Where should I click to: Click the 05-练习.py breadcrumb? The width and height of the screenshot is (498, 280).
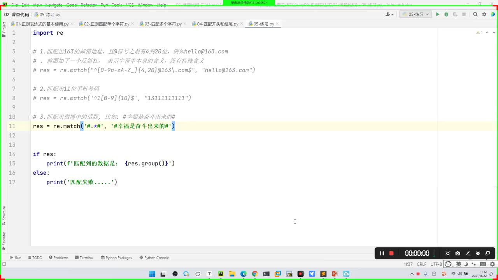[47, 14]
